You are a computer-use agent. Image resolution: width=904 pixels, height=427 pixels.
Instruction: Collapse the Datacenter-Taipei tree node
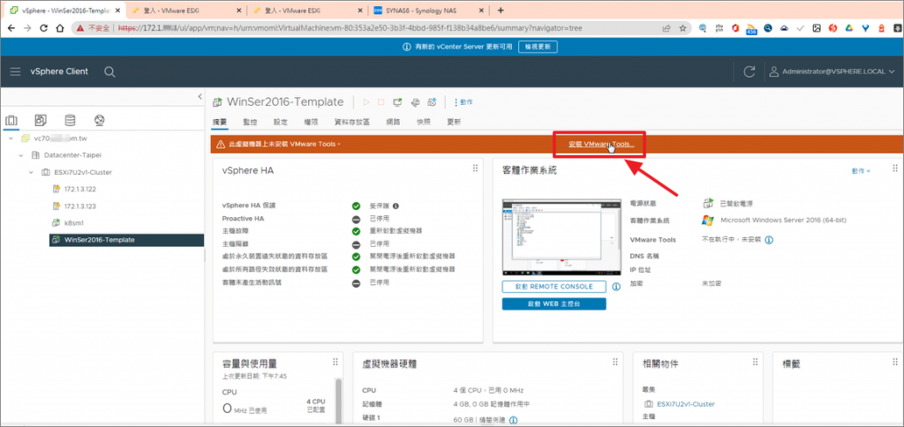pos(21,155)
